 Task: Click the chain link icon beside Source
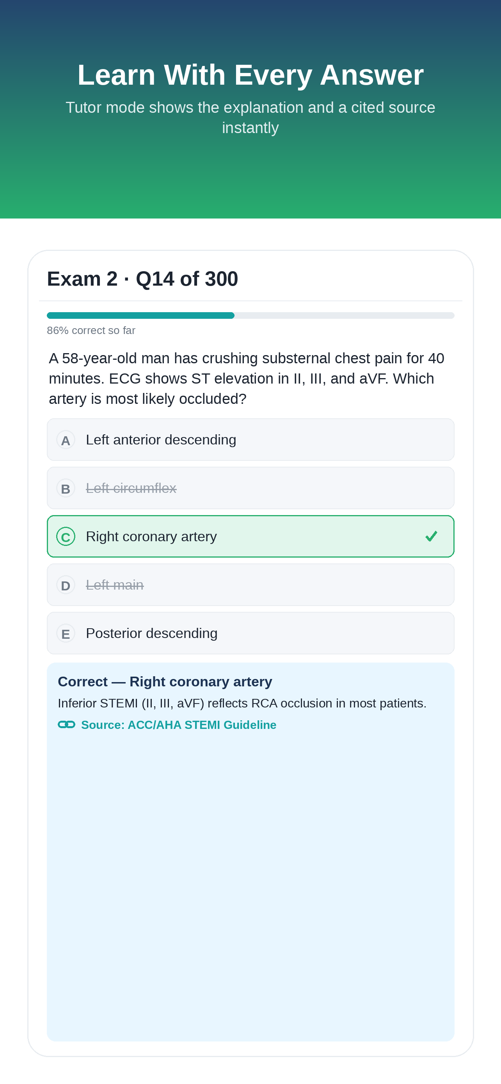click(66, 724)
